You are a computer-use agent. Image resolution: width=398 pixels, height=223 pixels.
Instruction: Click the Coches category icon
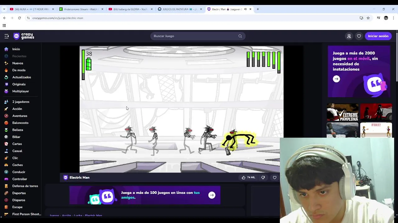pyautogui.click(x=6, y=165)
